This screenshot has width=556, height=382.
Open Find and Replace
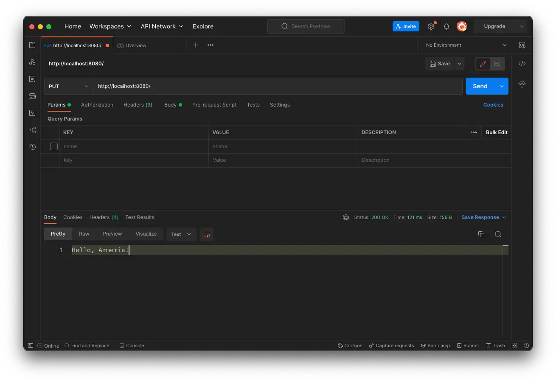87,345
